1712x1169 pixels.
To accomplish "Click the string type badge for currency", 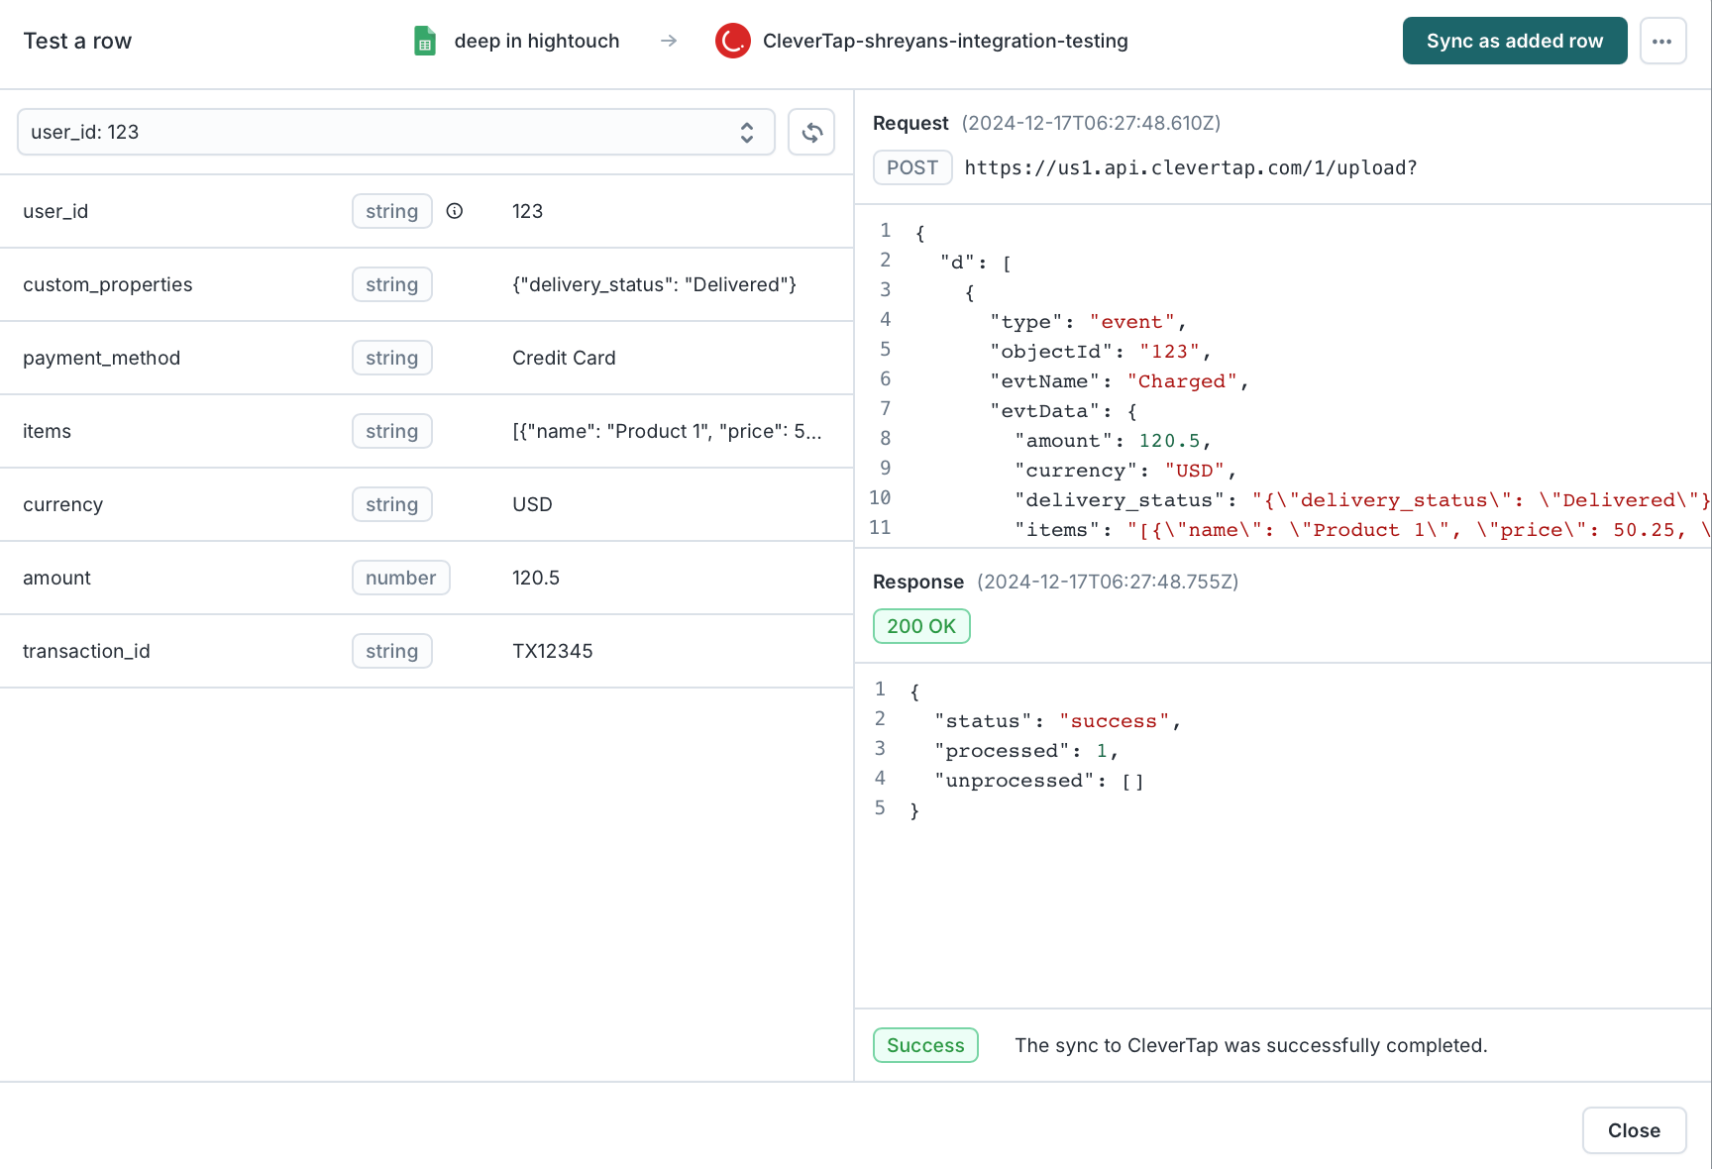I will point(392,504).
